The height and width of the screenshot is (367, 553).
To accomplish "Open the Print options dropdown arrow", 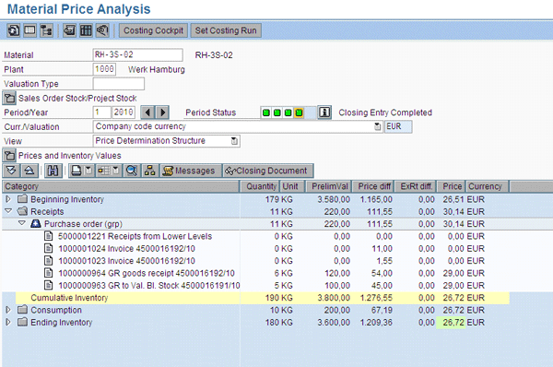I will pyautogui.click(x=88, y=171).
